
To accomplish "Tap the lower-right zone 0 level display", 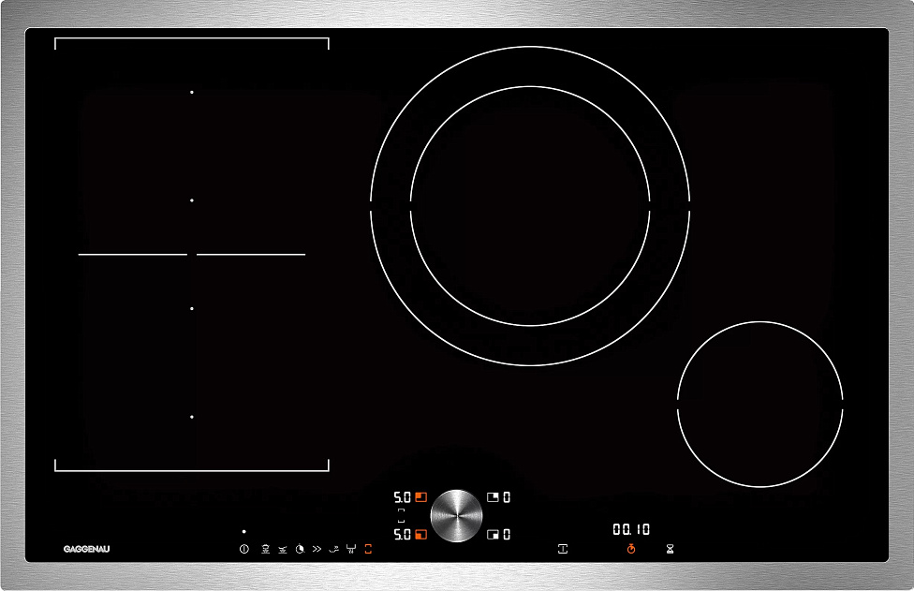I will coord(507,535).
